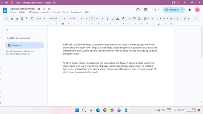Toggle bold formatting

(x=102, y=18)
